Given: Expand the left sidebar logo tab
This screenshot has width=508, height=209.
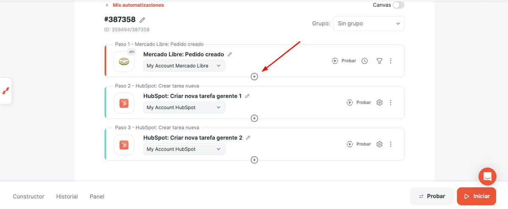Looking at the screenshot, I should pyautogui.click(x=6, y=91).
